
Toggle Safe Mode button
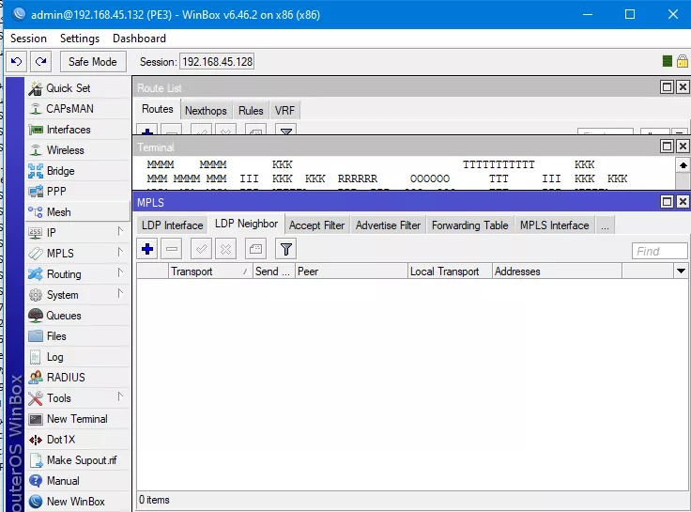[x=93, y=62]
